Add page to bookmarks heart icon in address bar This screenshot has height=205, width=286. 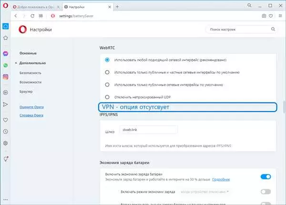[271, 16]
